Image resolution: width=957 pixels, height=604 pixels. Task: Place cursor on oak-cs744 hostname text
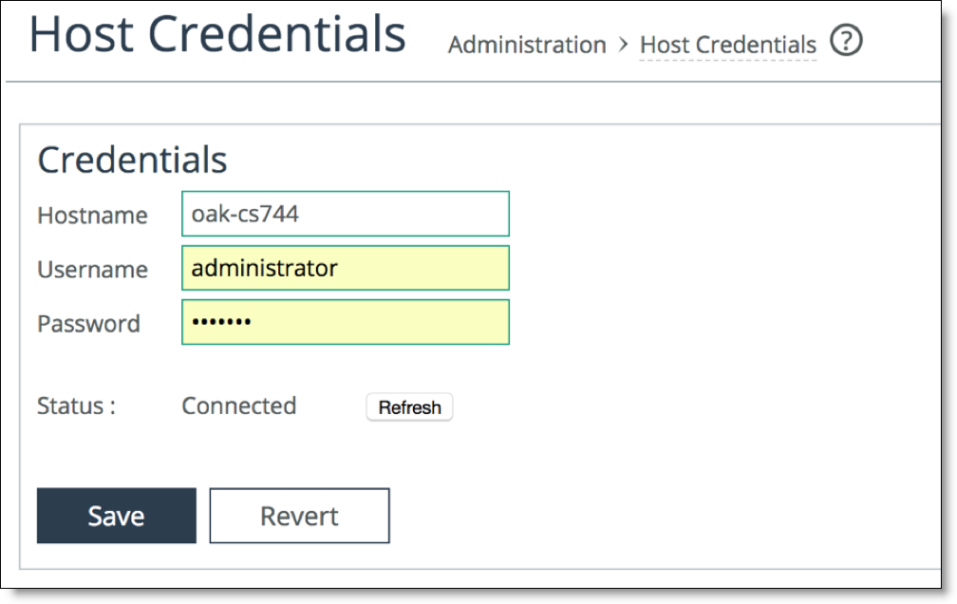(x=245, y=215)
